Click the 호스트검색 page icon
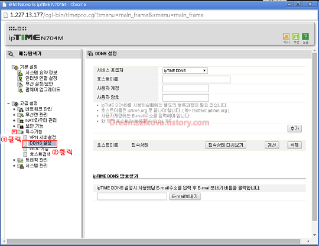The image size is (319, 246). click(x=25, y=154)
